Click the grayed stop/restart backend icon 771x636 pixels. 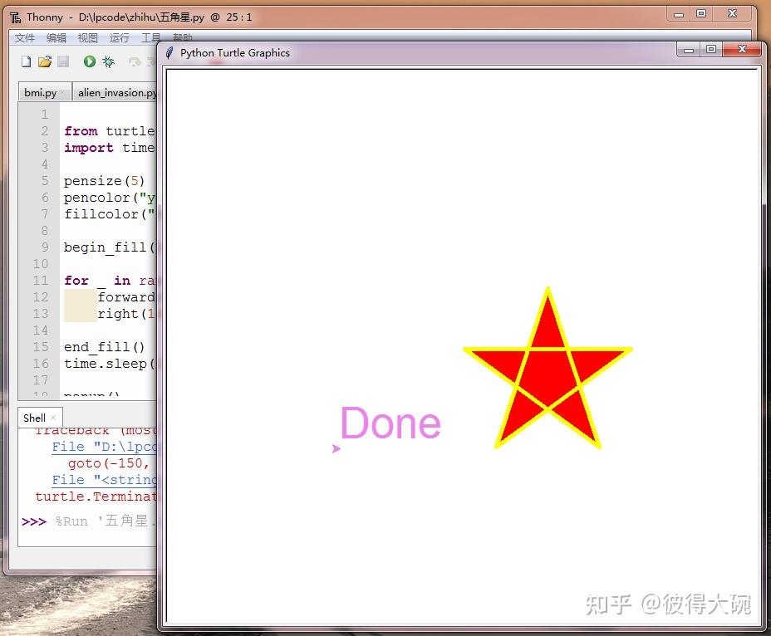133,61
